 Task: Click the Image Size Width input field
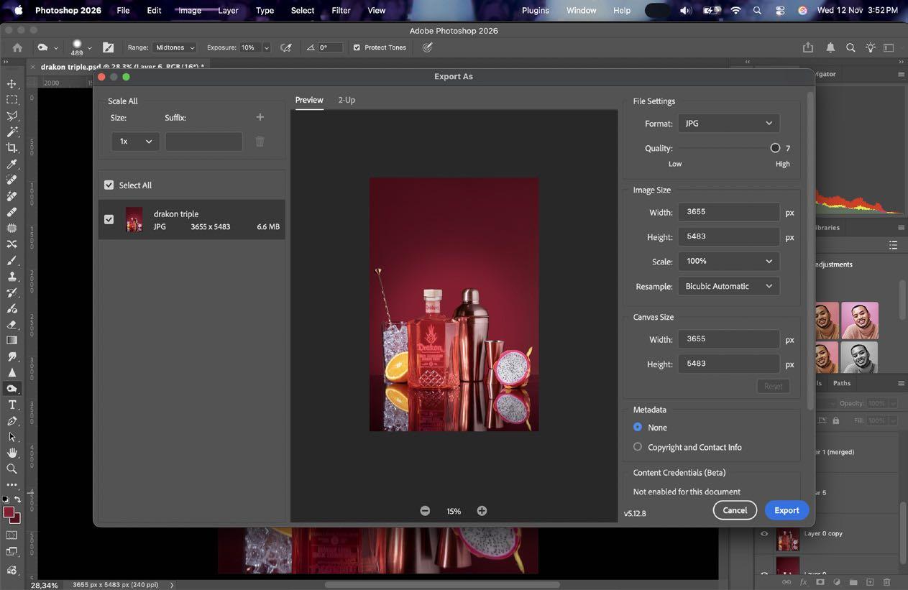pos(728,212)
